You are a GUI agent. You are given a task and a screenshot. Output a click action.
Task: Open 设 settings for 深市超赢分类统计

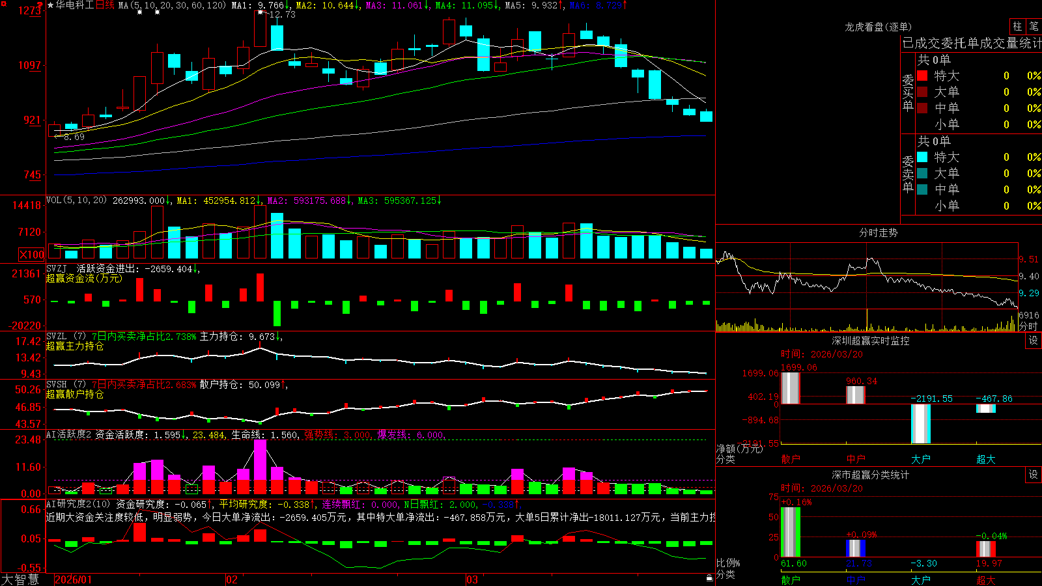coord(1034,475)
